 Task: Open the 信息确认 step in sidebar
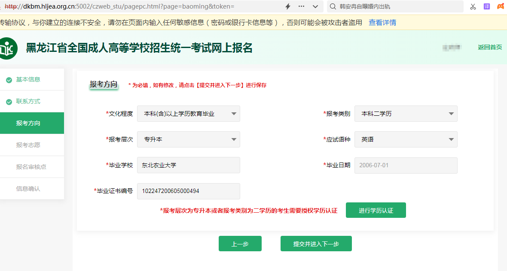(x=28, y=189)
